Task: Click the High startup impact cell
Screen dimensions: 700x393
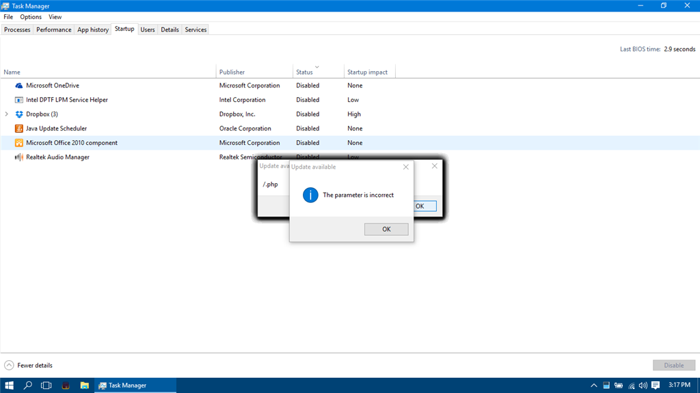Action: [x=354, y=114]
